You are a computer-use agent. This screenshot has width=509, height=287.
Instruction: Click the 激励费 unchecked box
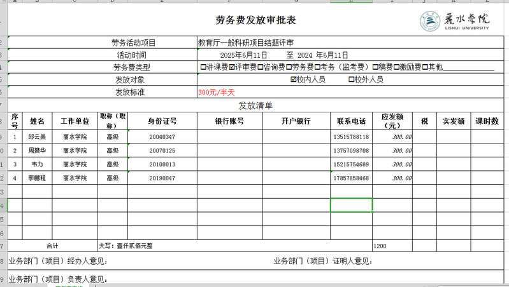tap(396, 67)
